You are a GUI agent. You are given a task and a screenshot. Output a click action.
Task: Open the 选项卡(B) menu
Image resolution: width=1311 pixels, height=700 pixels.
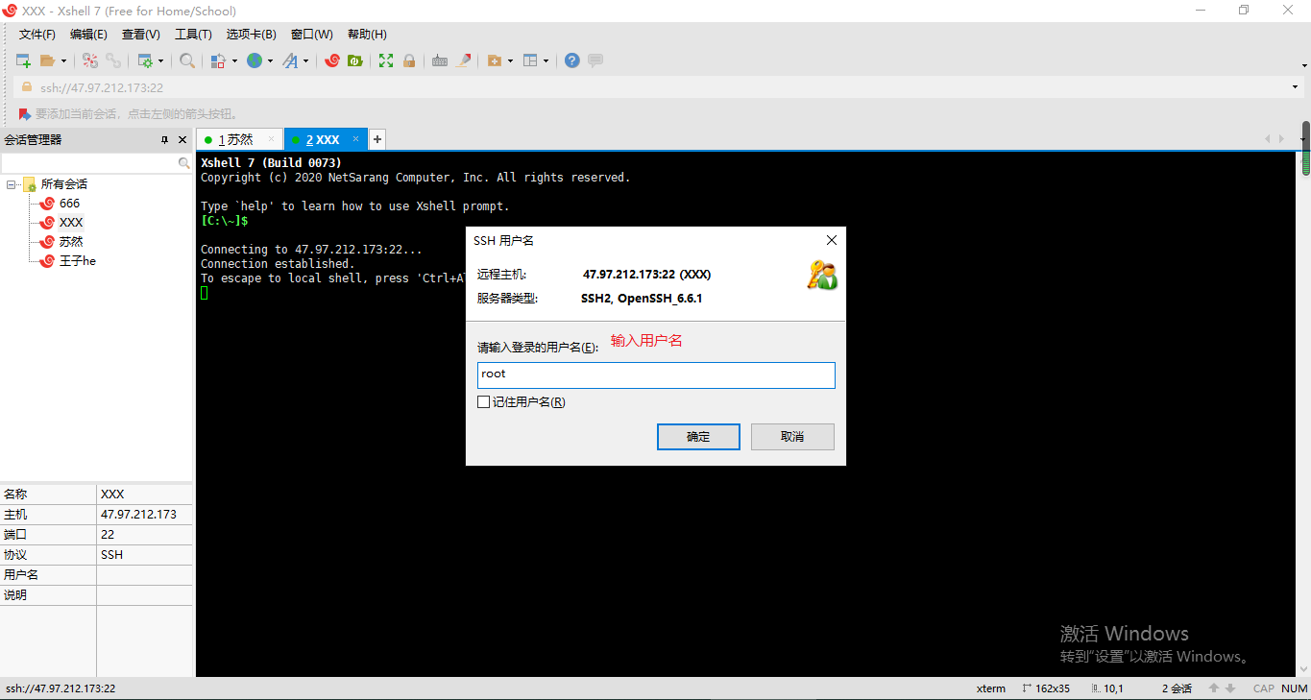[x=251, y=35]
